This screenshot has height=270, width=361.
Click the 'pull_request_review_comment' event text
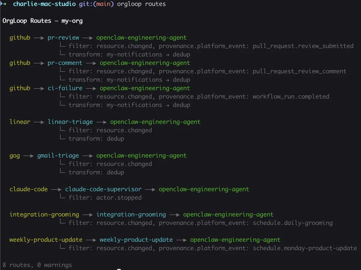click(x=300, y=71)
